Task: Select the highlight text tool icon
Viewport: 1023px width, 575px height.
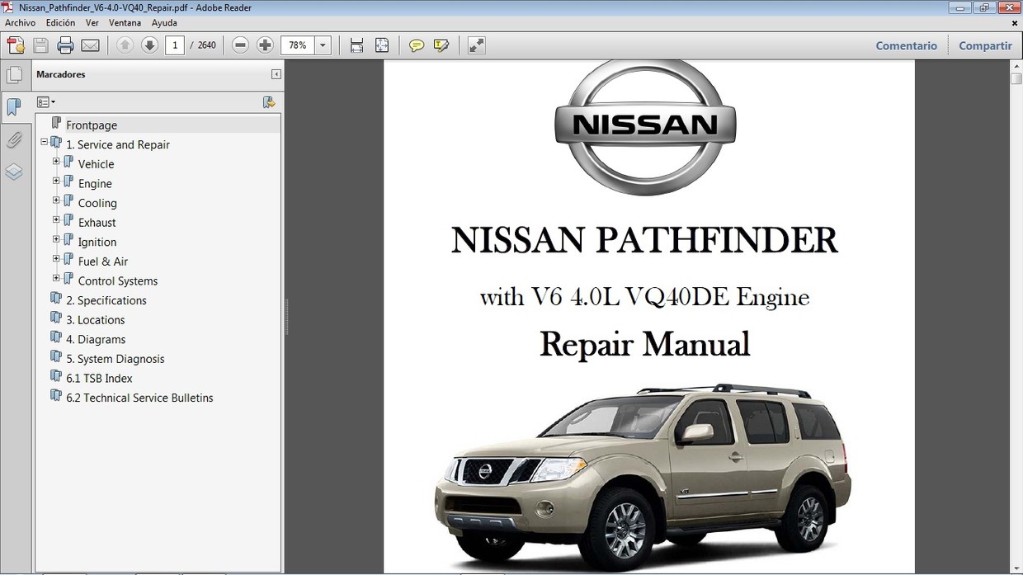Action: [x=441, y=45]
